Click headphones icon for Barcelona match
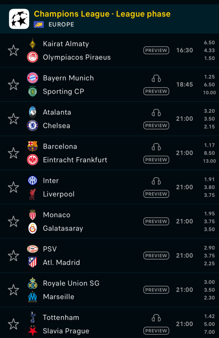 tap(156, 147)
